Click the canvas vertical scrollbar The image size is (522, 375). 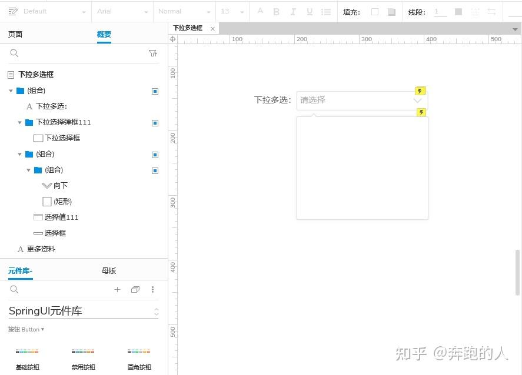[517, 272]
